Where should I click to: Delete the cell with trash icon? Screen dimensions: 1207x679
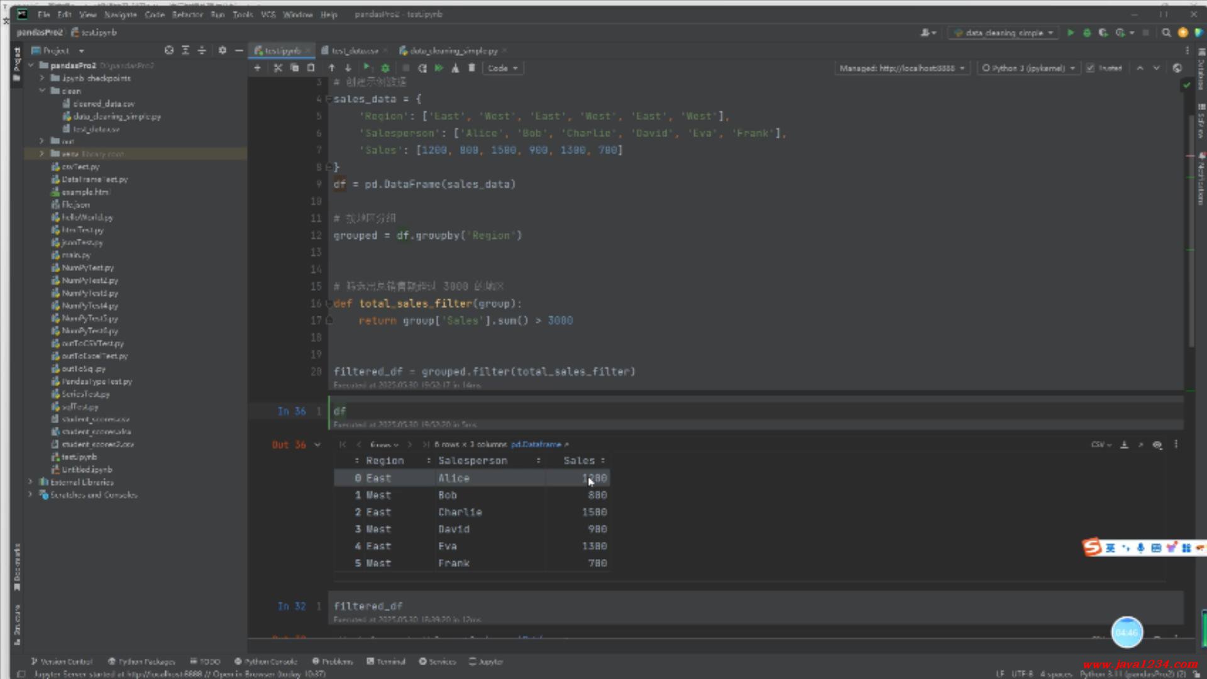click(x=471, y=68)
